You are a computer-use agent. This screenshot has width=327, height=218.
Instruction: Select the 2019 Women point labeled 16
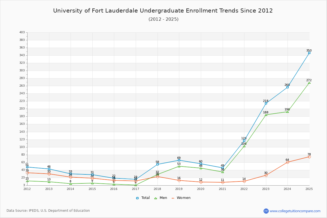[x=179, y=180]
